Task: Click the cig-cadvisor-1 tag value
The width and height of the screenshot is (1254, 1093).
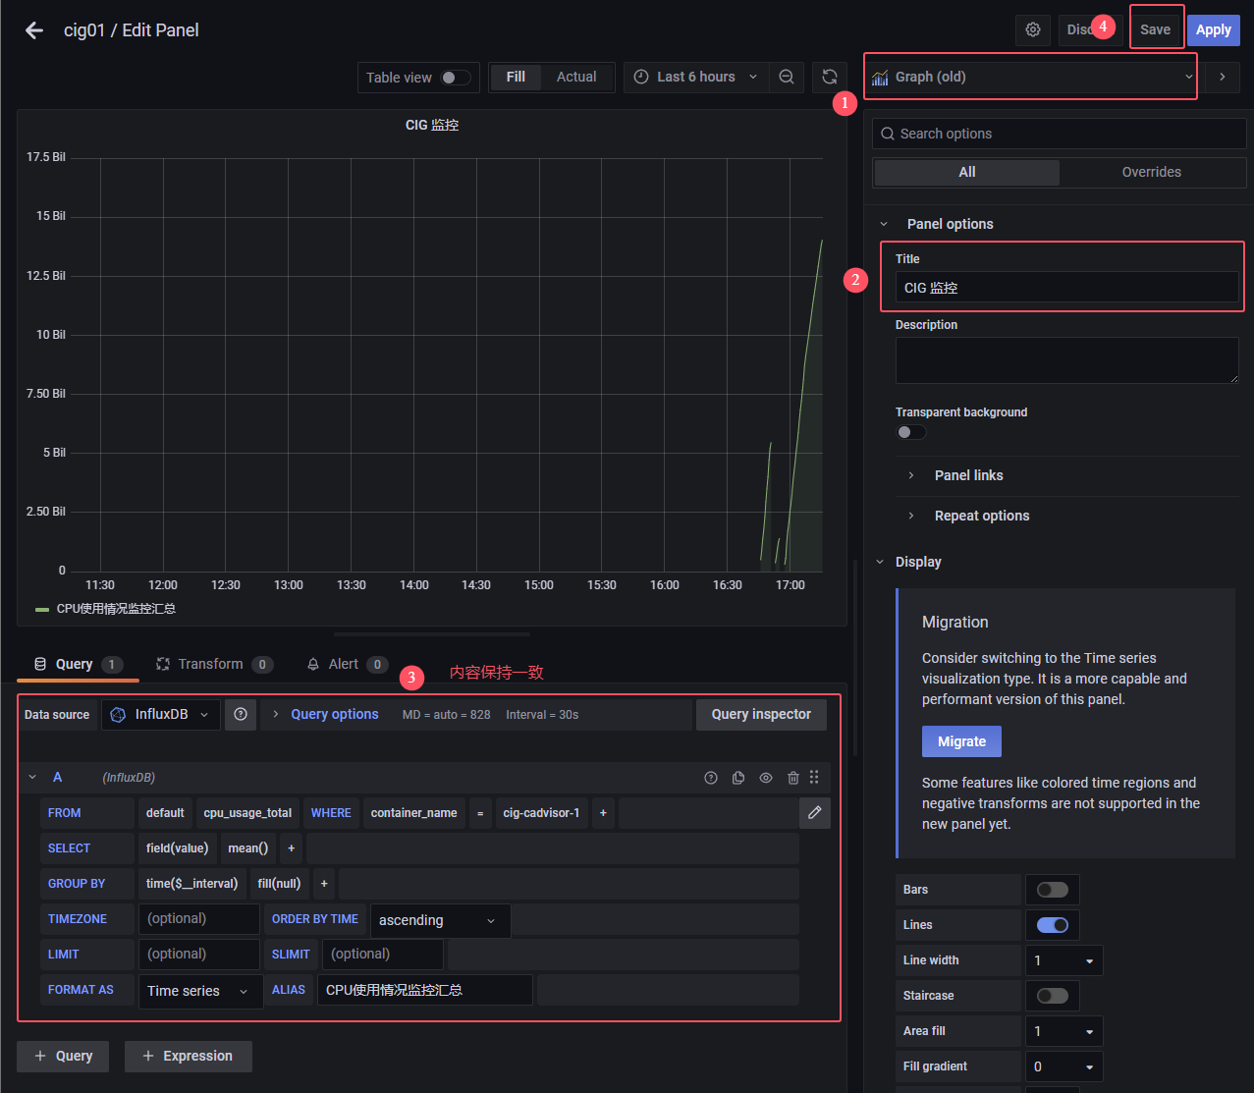Action: 541,813
